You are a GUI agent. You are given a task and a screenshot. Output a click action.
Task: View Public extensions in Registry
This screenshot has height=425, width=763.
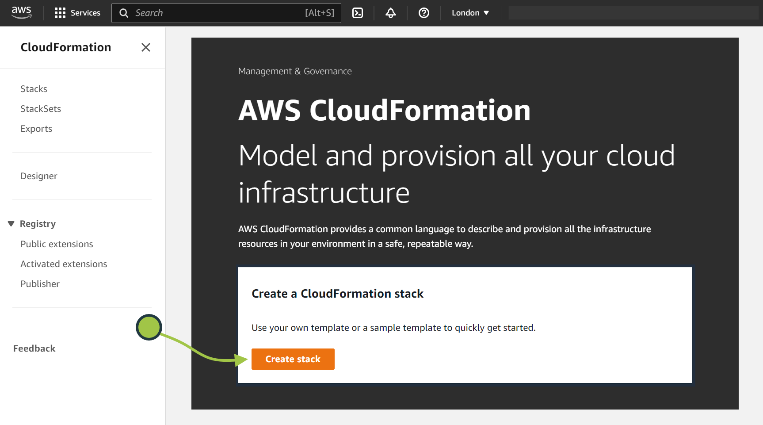(57, 244)
